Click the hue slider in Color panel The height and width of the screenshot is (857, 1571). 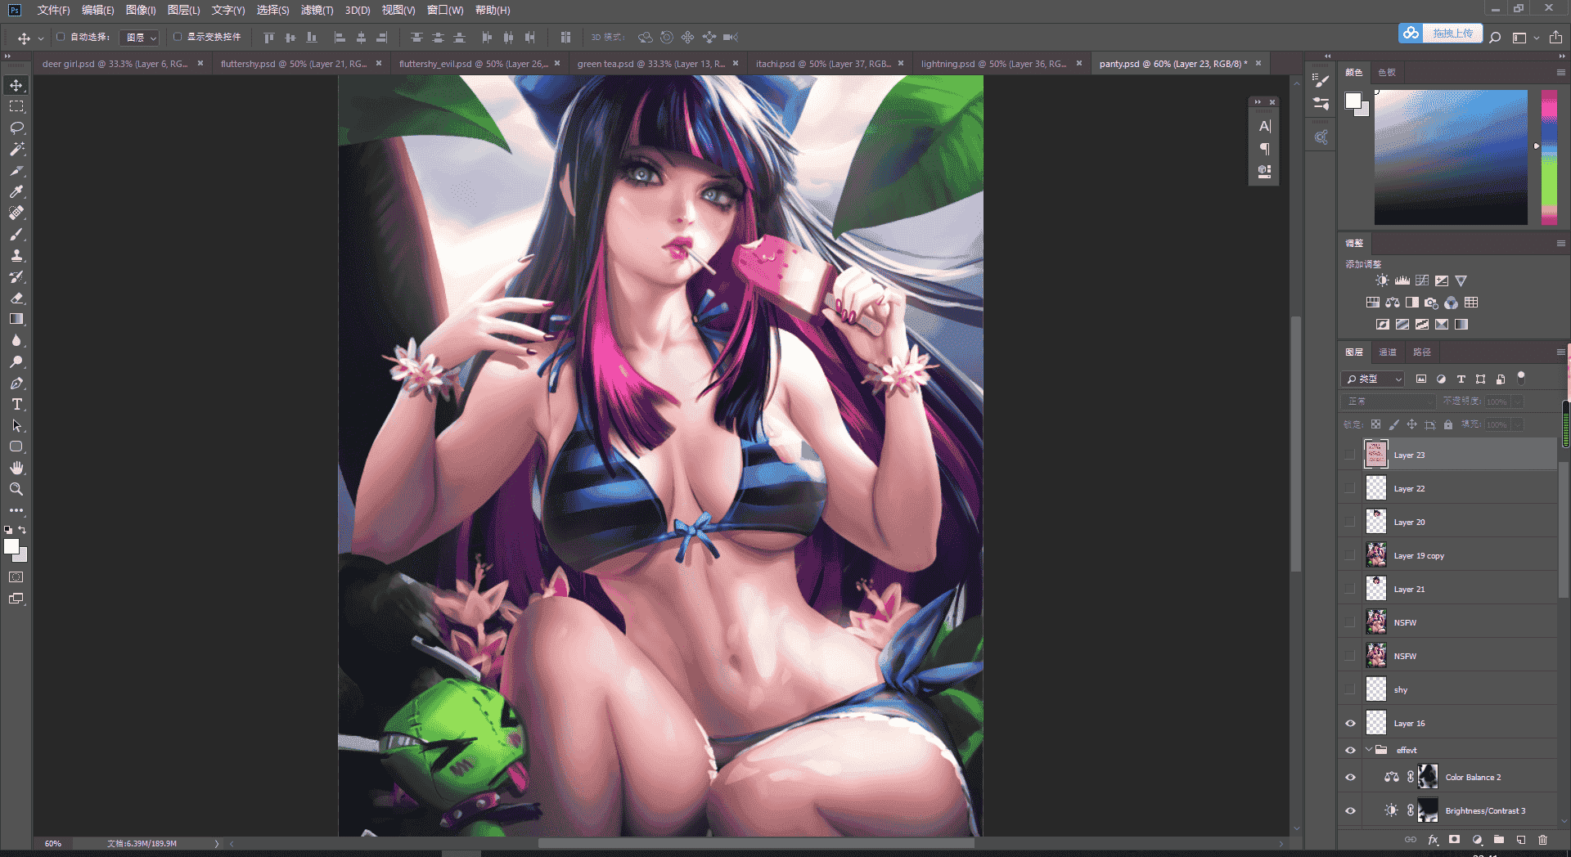pyautogui.click(x=1549, y=157)
